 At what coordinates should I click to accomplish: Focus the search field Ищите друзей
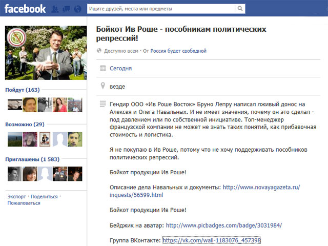(161, 9)
